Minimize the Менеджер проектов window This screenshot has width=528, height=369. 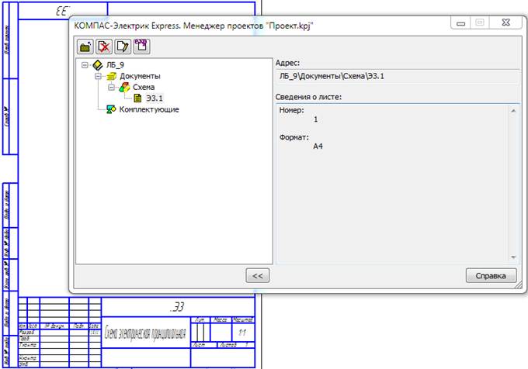click(x=461, y=22)
